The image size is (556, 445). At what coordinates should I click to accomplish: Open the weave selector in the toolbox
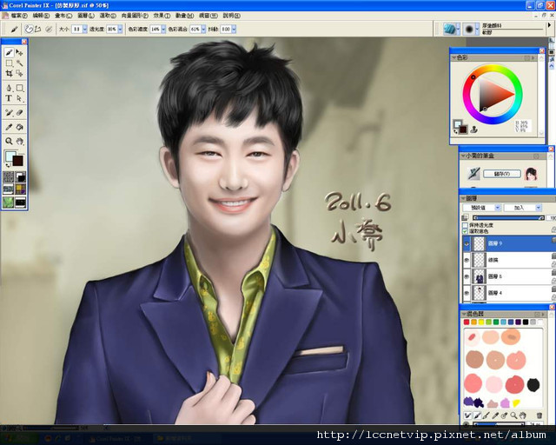[21, 189]
